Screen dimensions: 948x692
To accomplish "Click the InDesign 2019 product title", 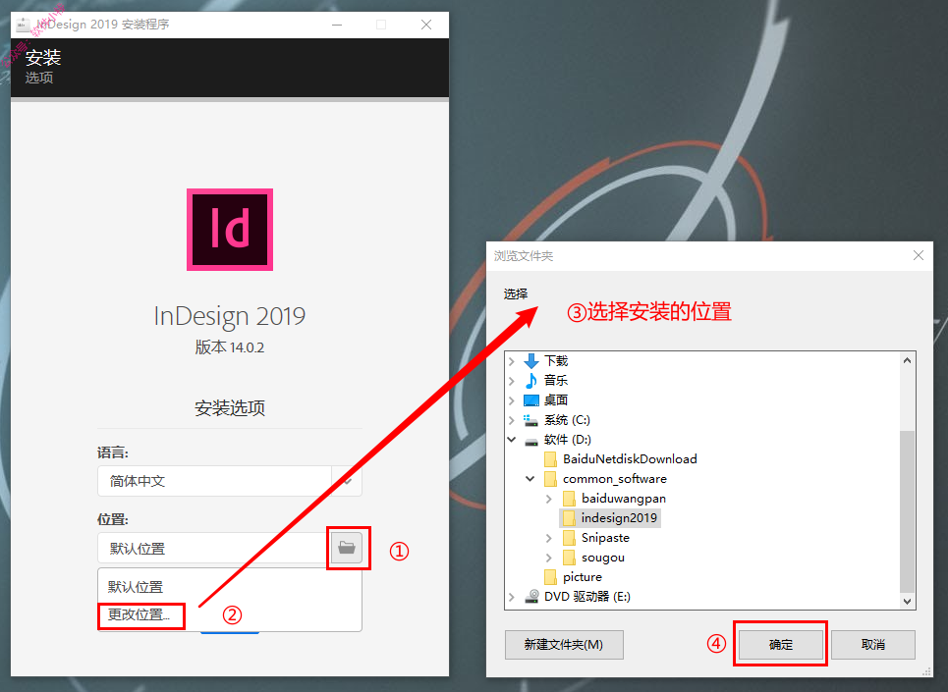I will [230, 316].
